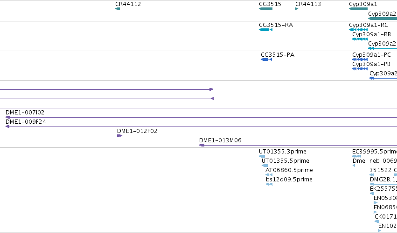Screen dimensions: 397x233
Task: Click the EC39995.5prime EST arrows
Action: (x=356, y=156)
